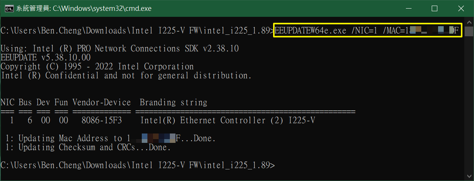The image size is (474, 181).
Task: Click the Copyright 1995 - 2022 Intel Corporation line
Action: coord(97,67)
